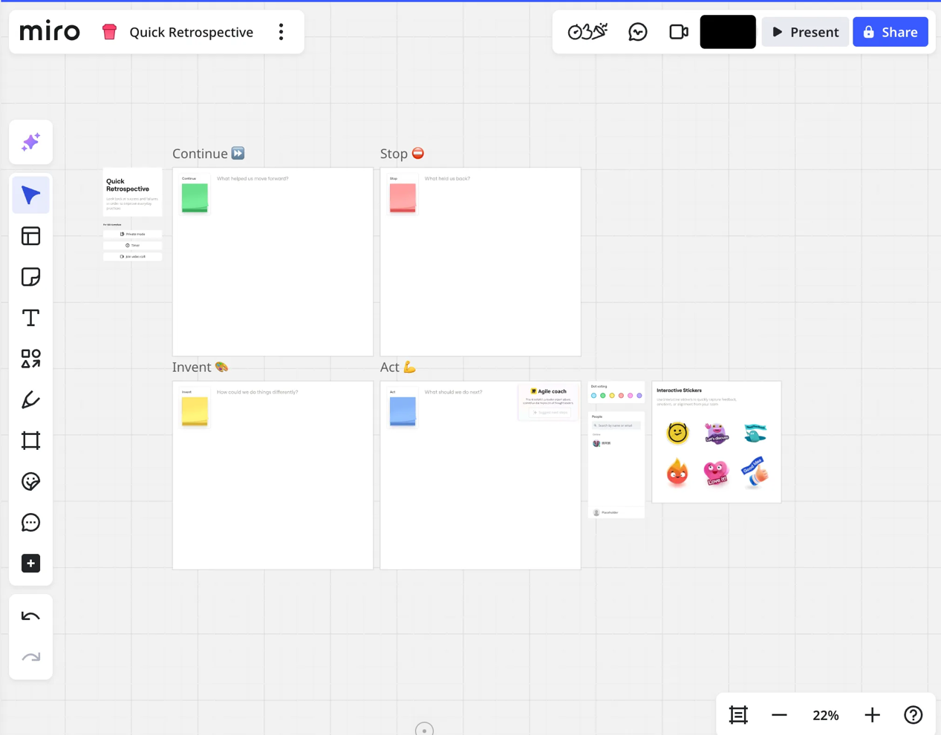Screen dimensions: 941x735
Task: Open the Frames list panel
Action: click(x=738, y=715)
